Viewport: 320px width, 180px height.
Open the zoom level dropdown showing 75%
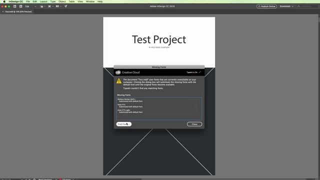point(31,6)
